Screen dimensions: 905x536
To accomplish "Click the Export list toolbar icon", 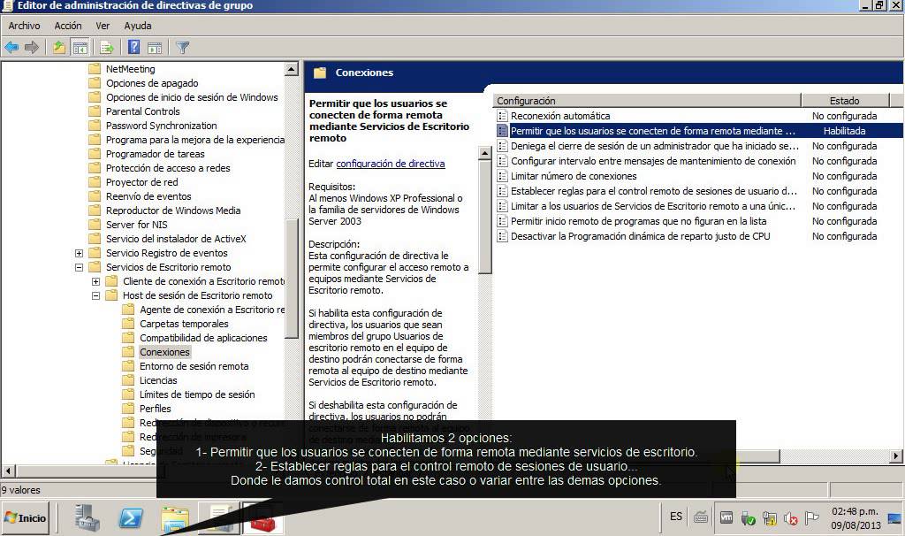I will tap(106, 48).
